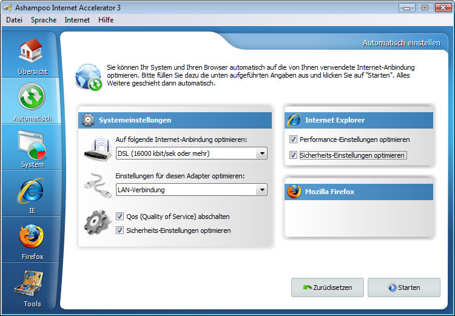
Task: Uncheck Sicherheits-Einstellungen optimieren under Systemeinstellungen
Action: [120, 230]
